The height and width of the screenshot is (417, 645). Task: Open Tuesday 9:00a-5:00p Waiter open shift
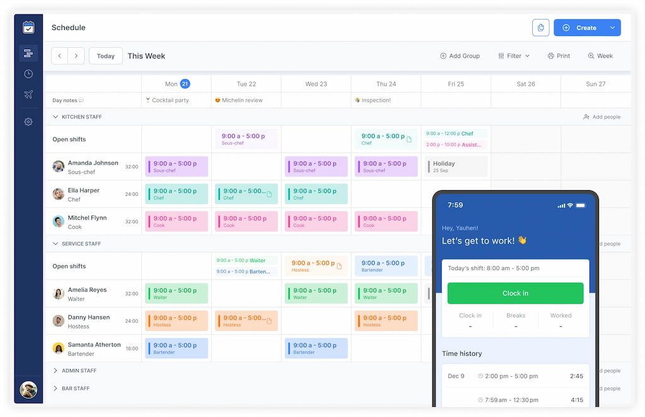point(246,260)
